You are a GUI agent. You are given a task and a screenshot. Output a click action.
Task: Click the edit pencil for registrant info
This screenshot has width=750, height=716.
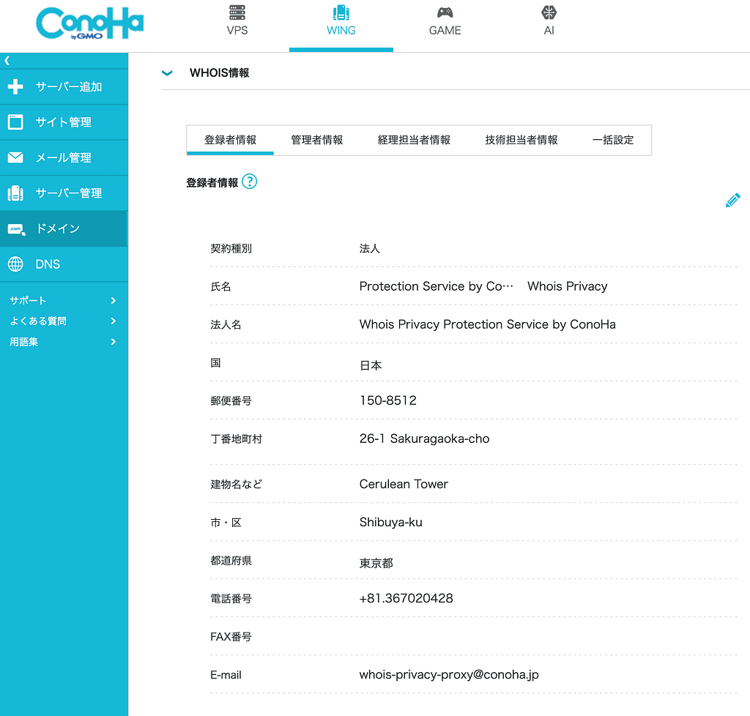point(732,200)
